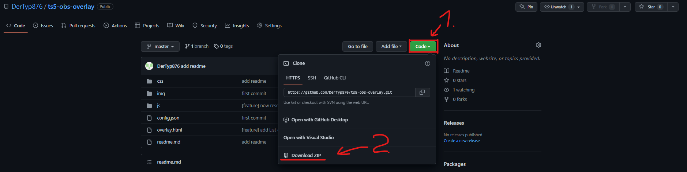Image resolution: width=687 pixels, height=172 pixels.
Task: Open the js folder
Action: click(x=159, y=106)
